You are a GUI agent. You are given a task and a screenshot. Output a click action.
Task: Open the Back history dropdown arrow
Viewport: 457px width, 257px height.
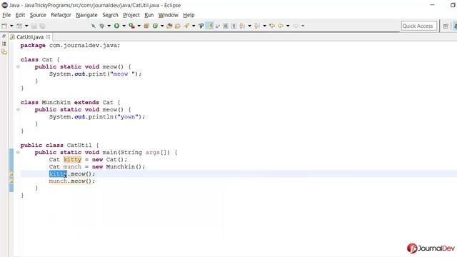point(288,26)
